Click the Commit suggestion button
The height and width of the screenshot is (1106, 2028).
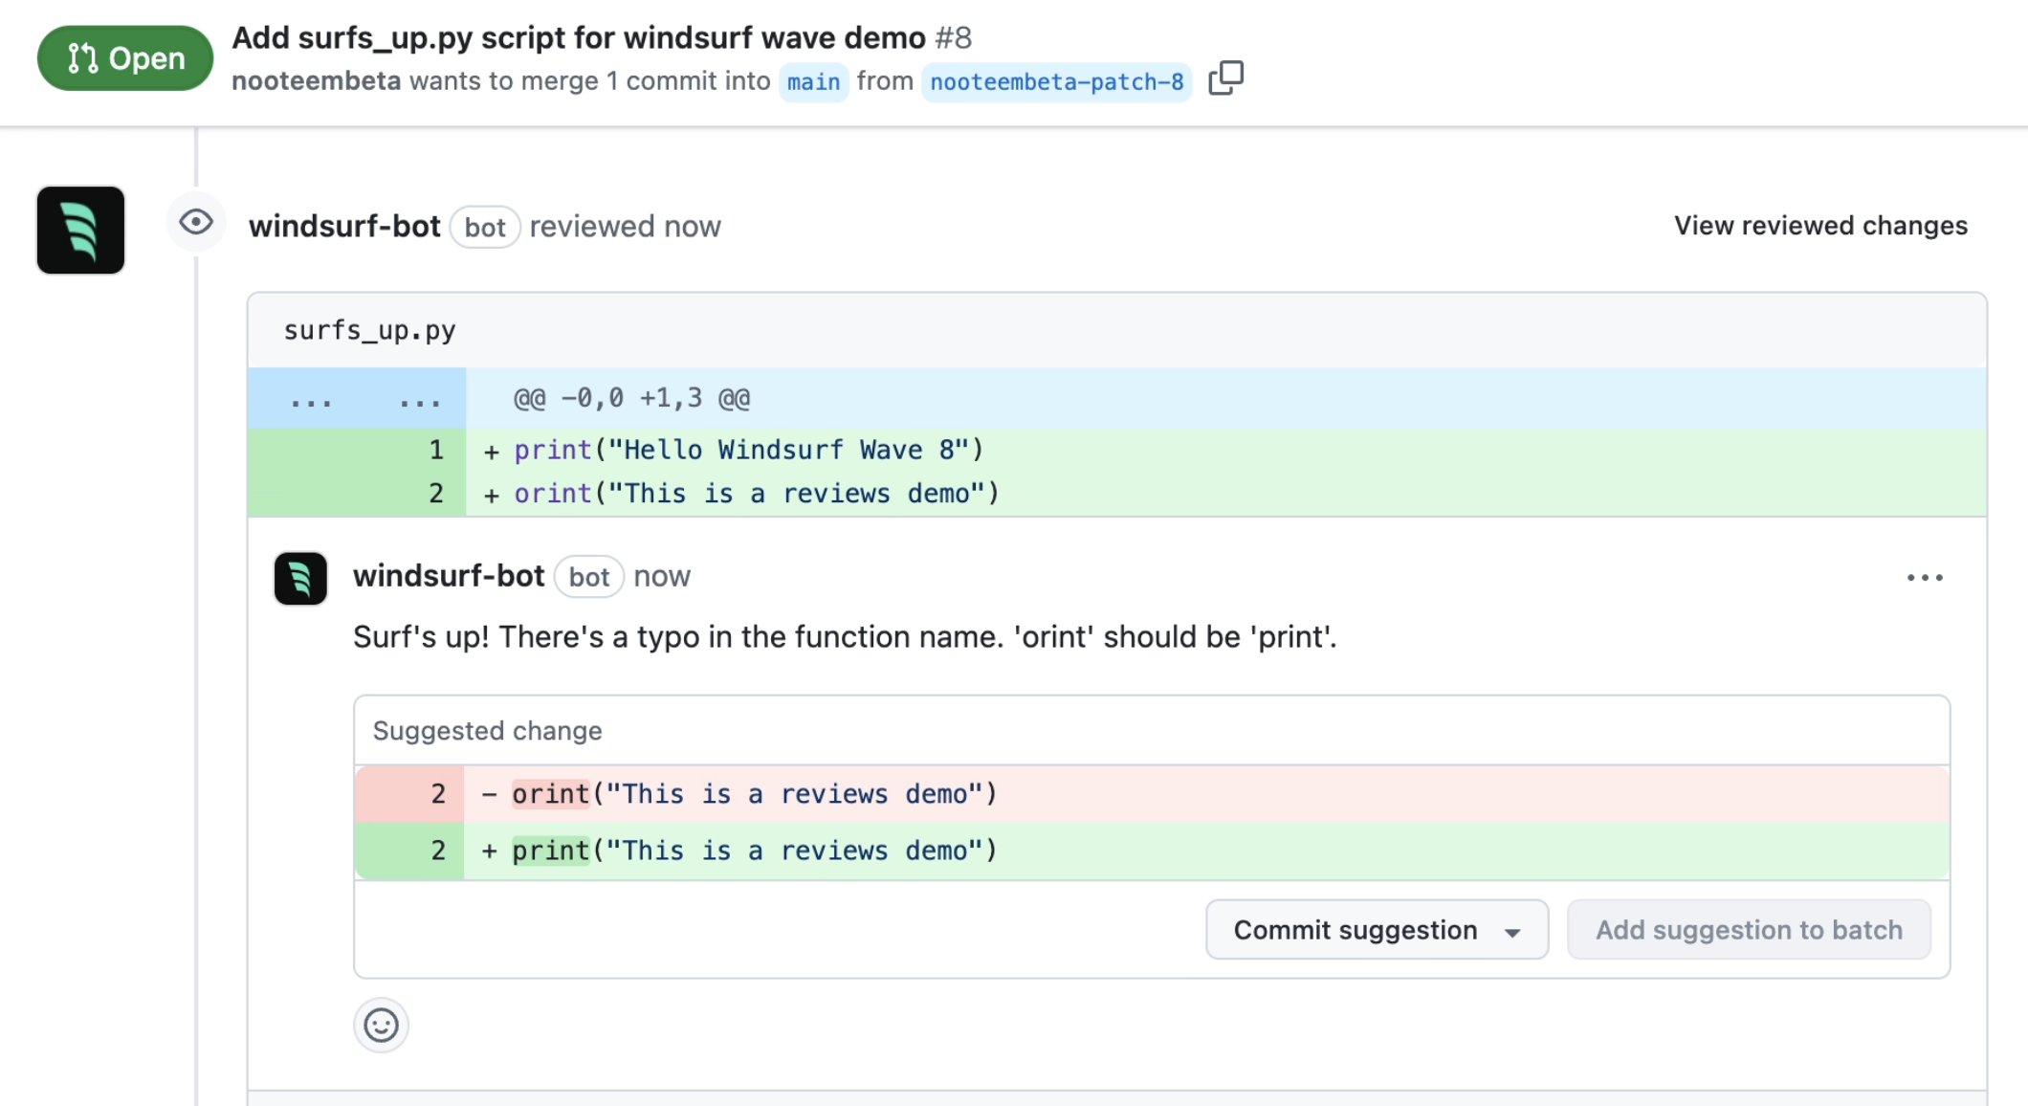pyautogui.click(x=1377, y=929)
